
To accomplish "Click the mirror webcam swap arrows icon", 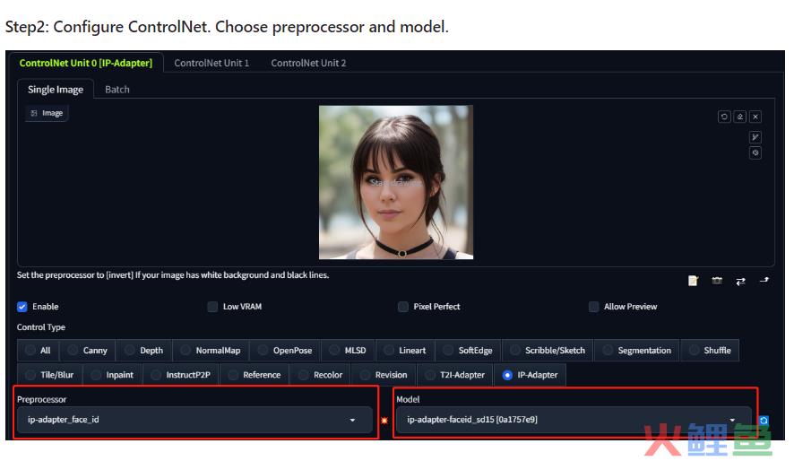I will [x=740, y=281].
